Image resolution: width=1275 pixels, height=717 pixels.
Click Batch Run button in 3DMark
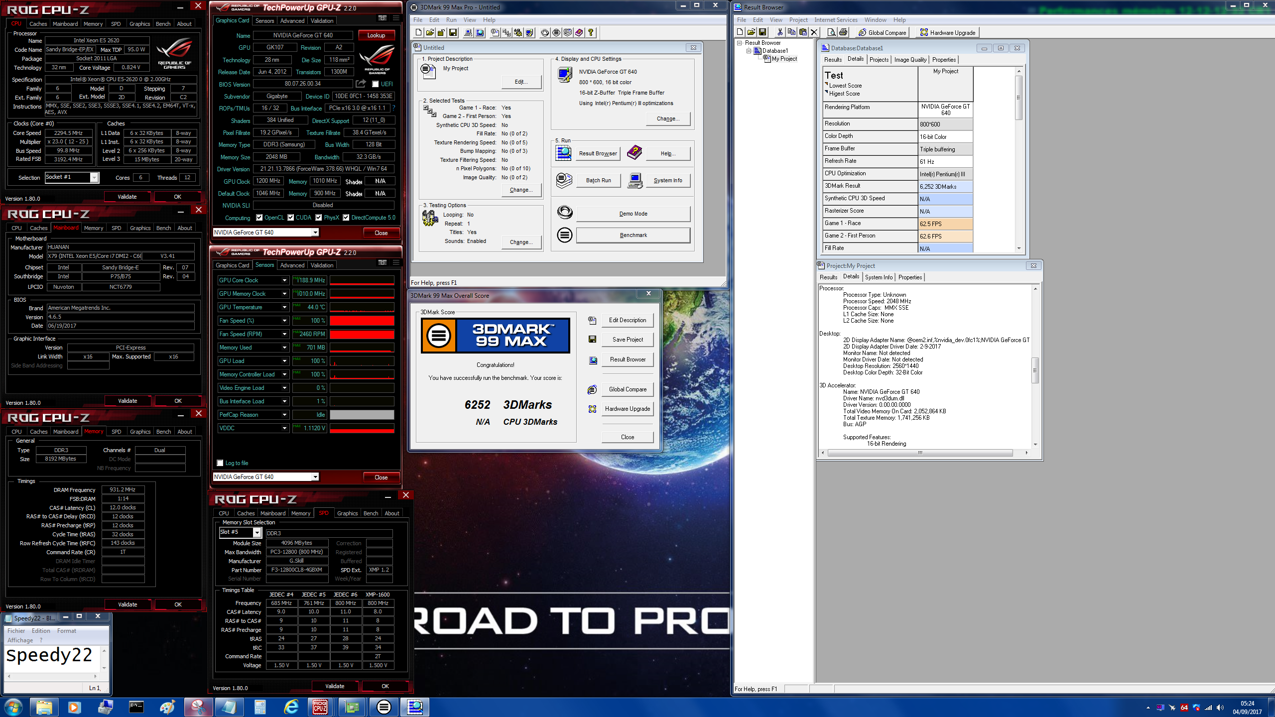[x=598, y=180]
